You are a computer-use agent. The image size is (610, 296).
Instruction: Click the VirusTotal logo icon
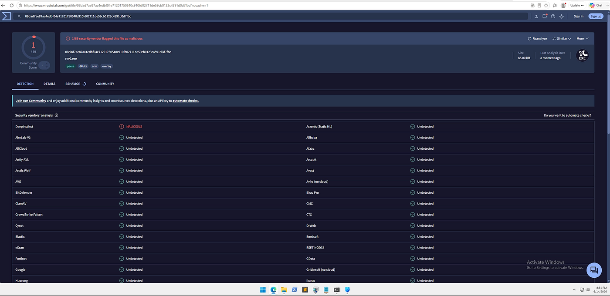tap(6, 16)
